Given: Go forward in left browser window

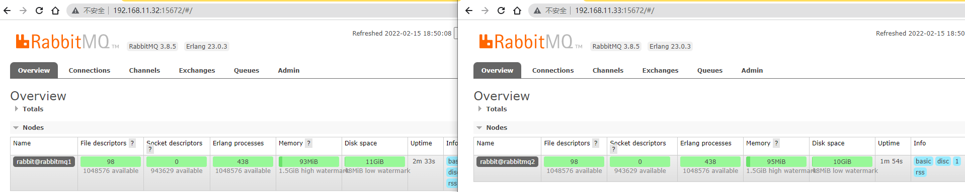Looking at the screenshot, I should click(x=23, y=11).
